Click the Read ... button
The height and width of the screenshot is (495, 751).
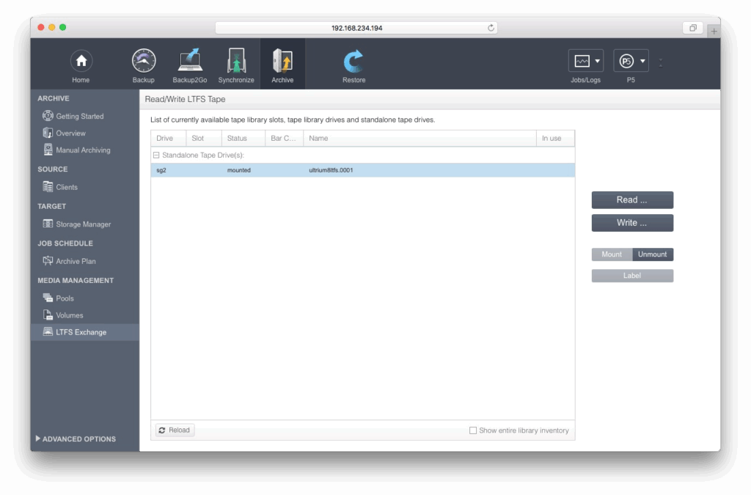pos(632,200)
